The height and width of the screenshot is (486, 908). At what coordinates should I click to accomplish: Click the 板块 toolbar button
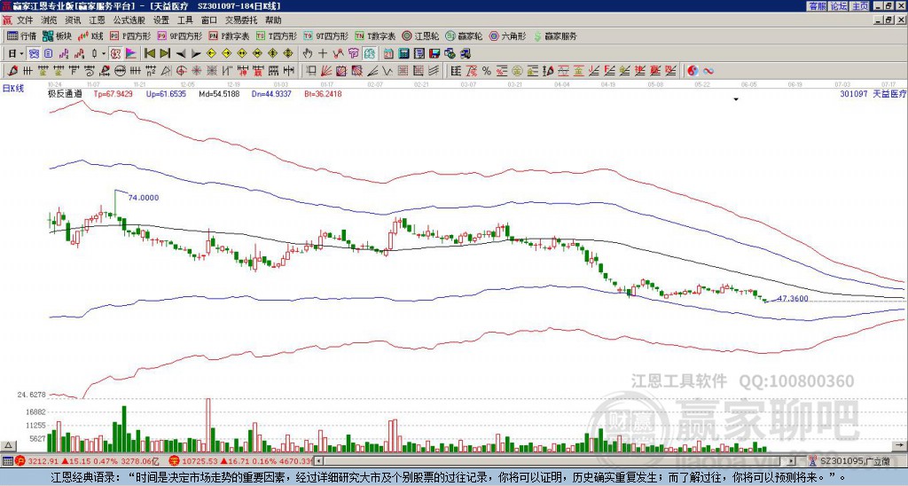click(57, 35)
